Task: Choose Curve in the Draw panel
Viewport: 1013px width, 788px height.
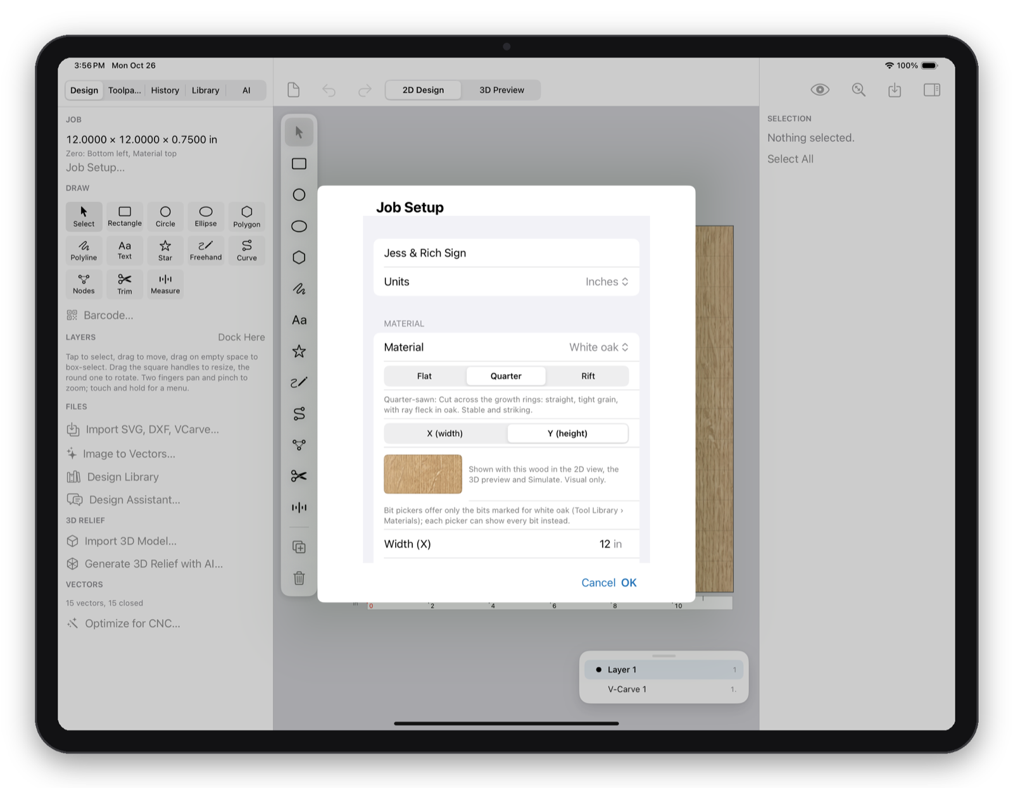Action: (247, 250)
